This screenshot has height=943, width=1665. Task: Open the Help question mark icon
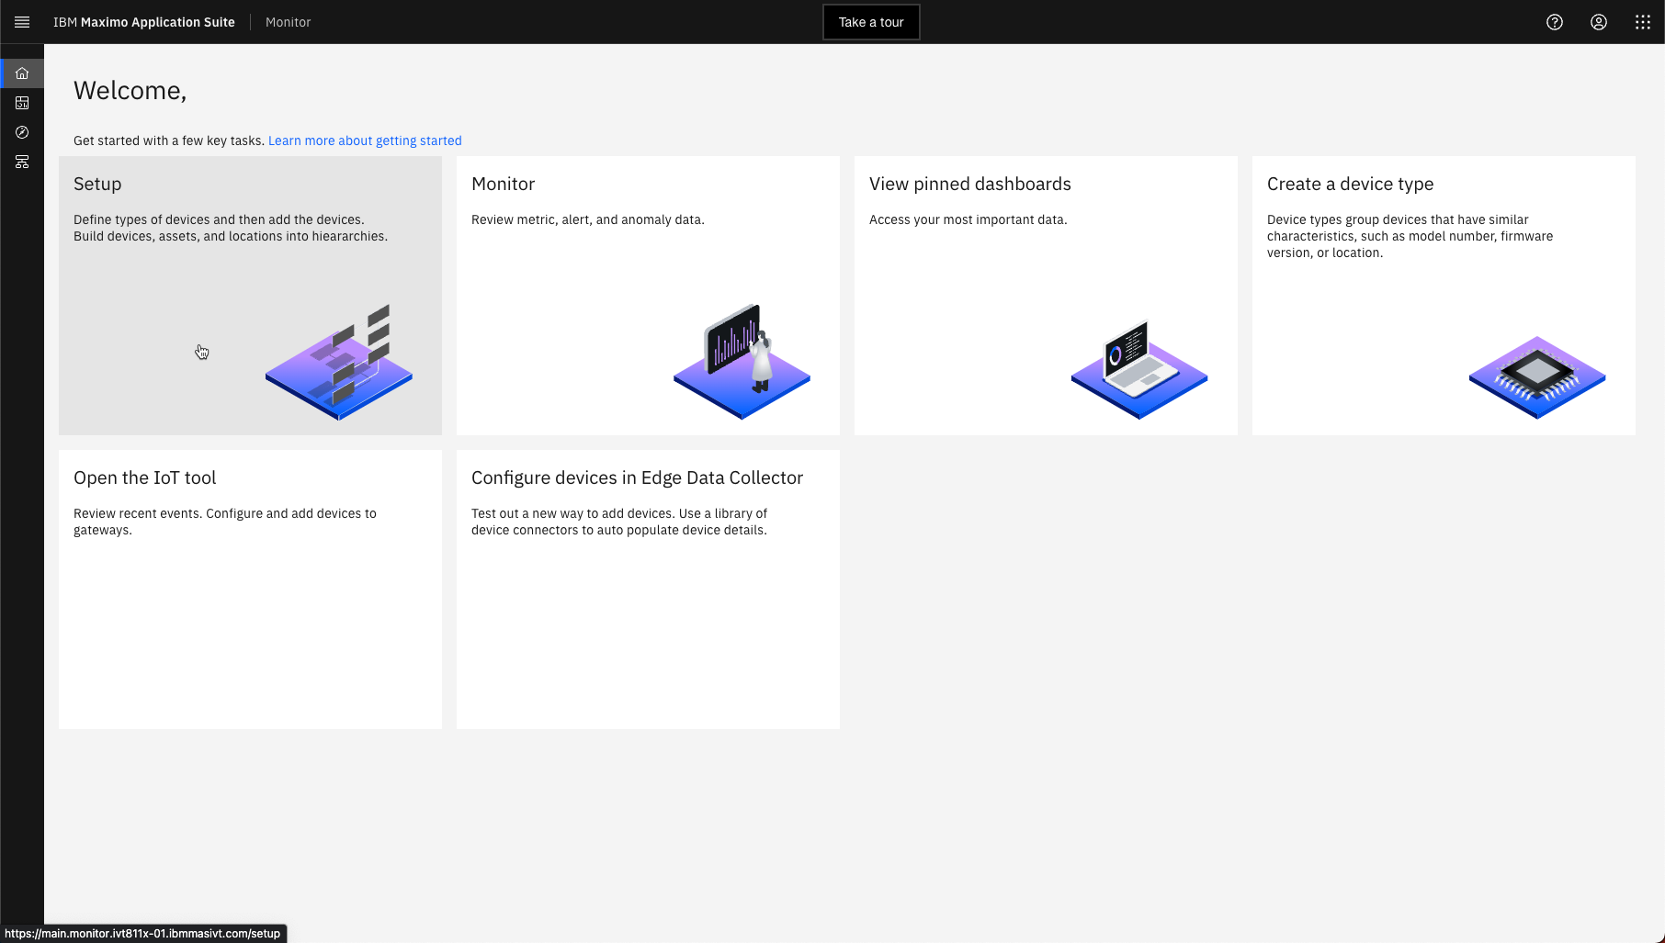(x=1555, y=22)
